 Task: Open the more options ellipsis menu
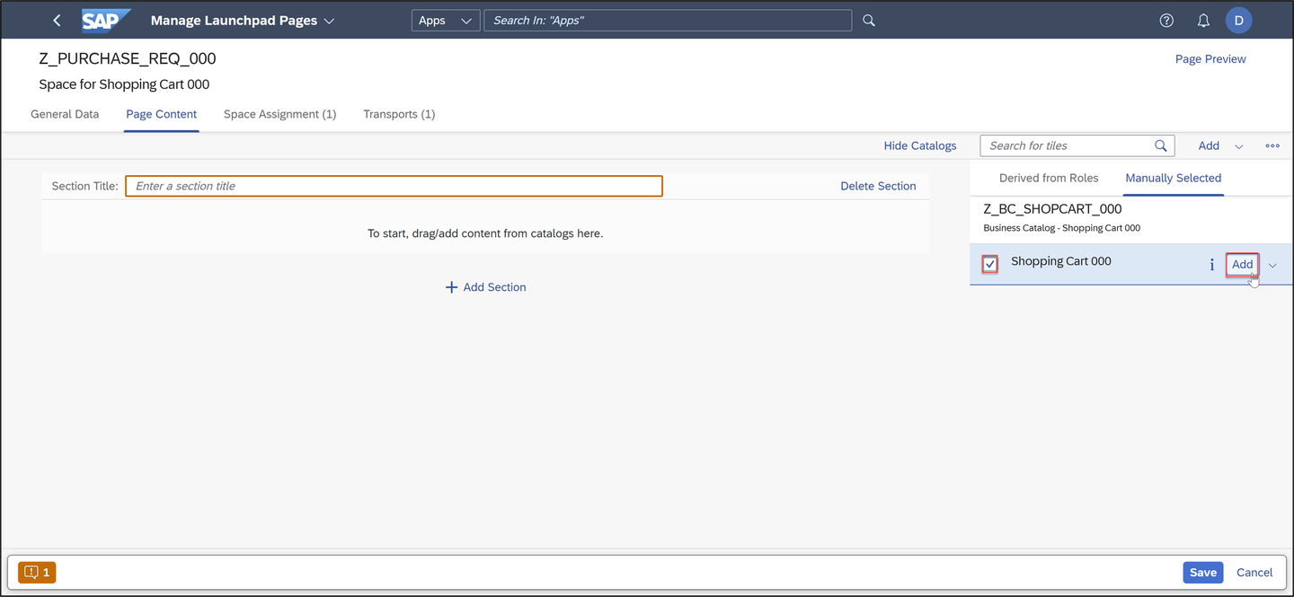1272,145
